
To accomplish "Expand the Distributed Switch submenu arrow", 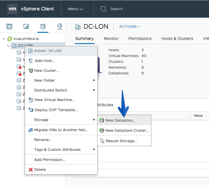I will tap(94, 90).
